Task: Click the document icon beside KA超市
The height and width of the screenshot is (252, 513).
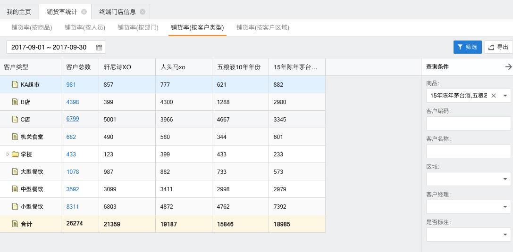Action: [15, 85]
